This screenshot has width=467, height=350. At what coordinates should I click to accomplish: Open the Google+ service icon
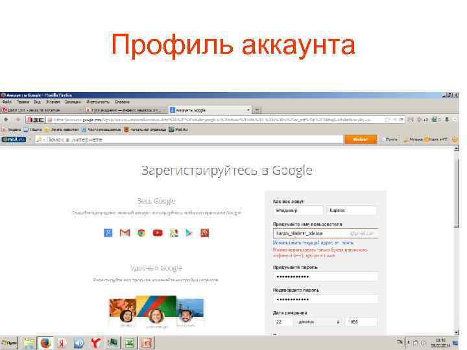pos(108,233)
